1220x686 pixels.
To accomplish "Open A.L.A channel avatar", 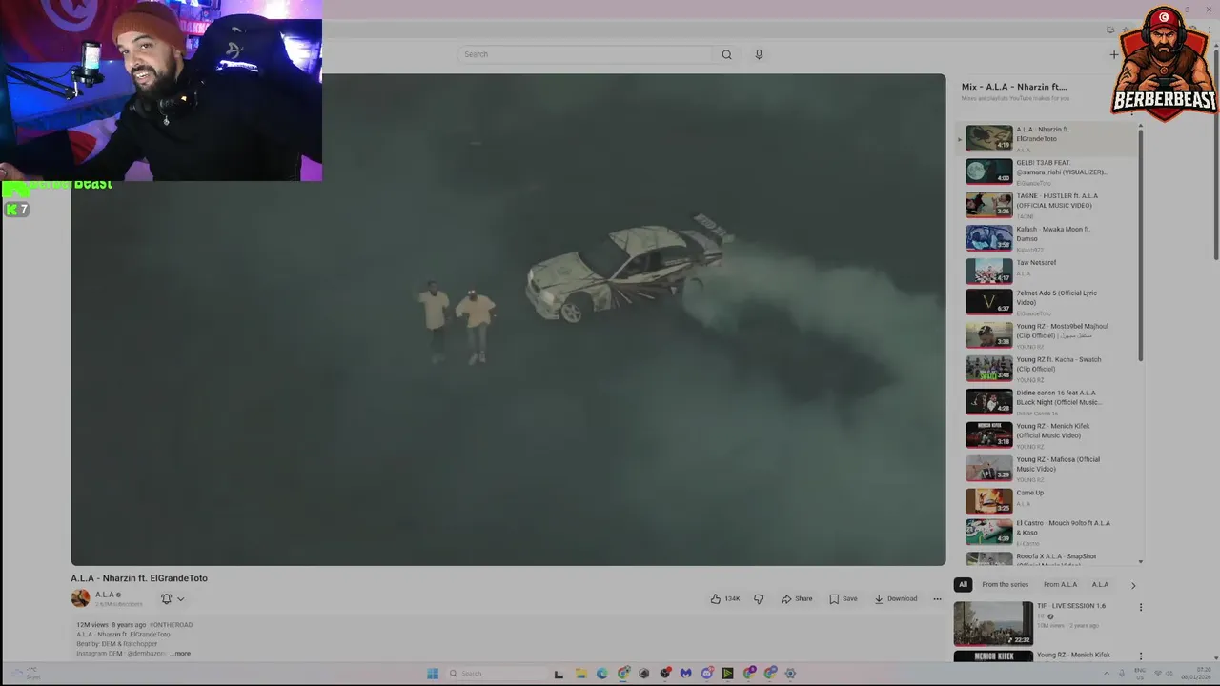I will click(80, 598).
